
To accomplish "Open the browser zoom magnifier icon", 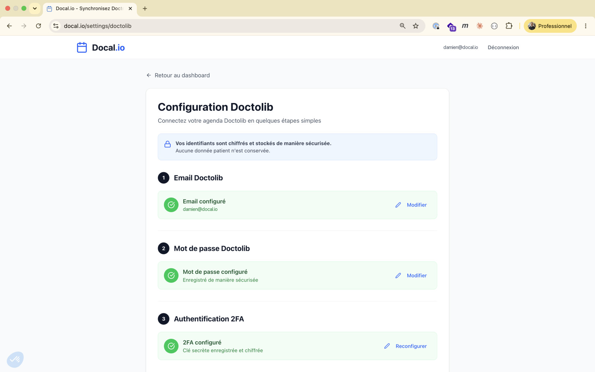I will [x=402, y=26].
